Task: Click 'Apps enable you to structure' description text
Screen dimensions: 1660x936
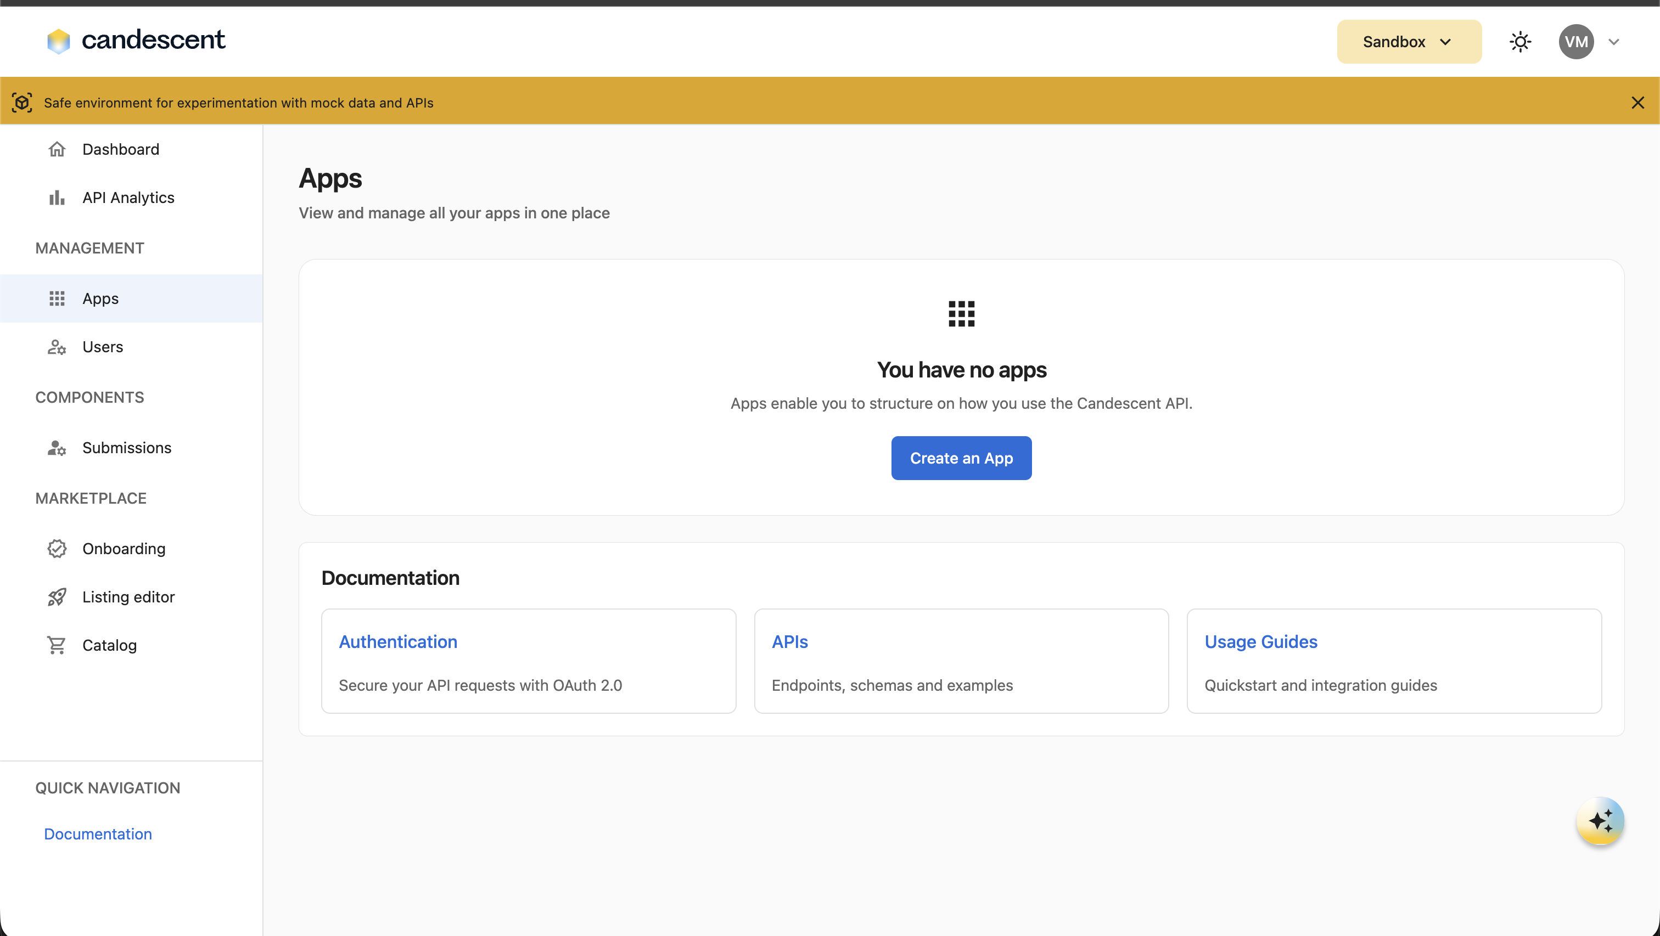Action: click(x=961, y=403)
